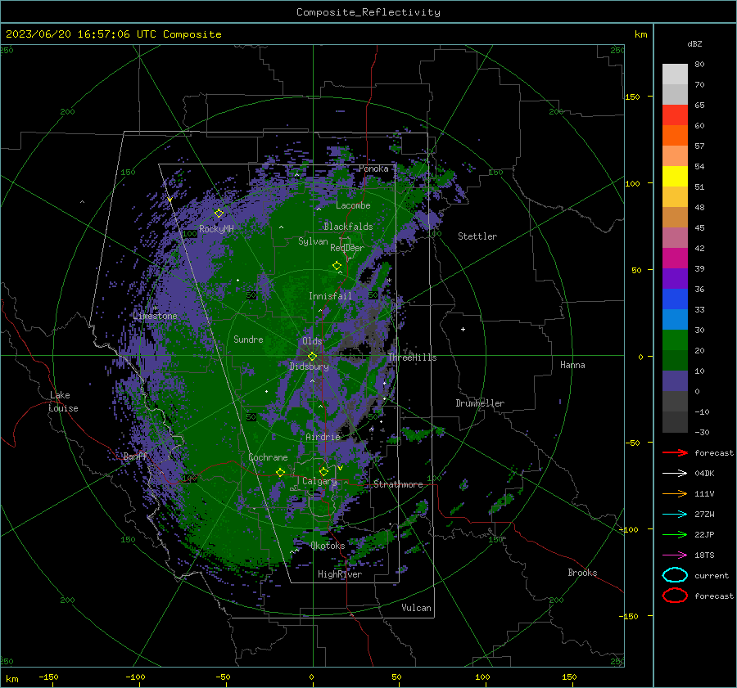Click the 42 value in dBZ legend

699,248
